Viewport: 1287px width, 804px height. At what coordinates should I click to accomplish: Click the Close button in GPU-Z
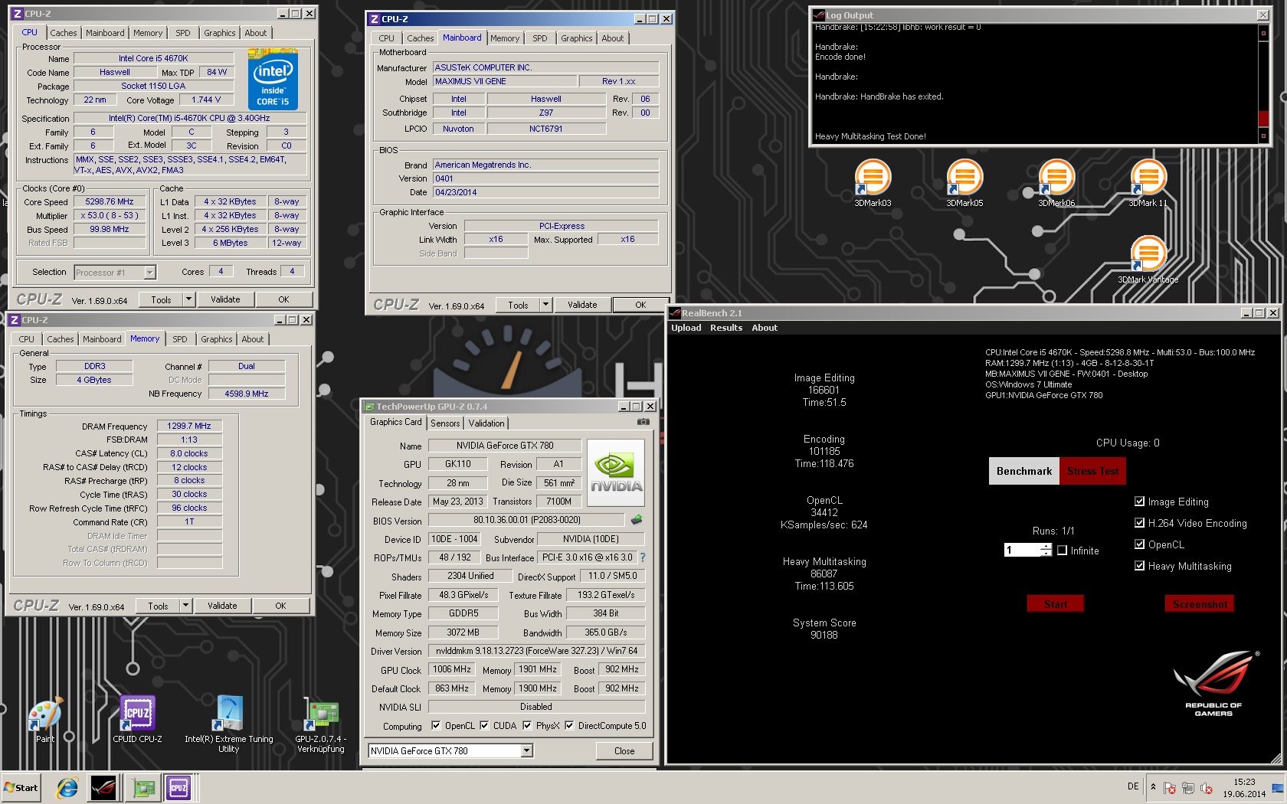coord(624,751)
